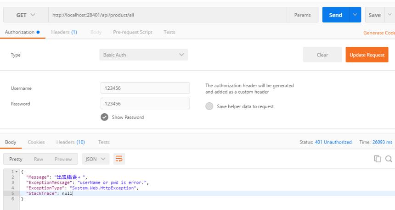Open search in response with magnifier icon
This screenshot has width=395, height=210.
[x=389, y=159]
